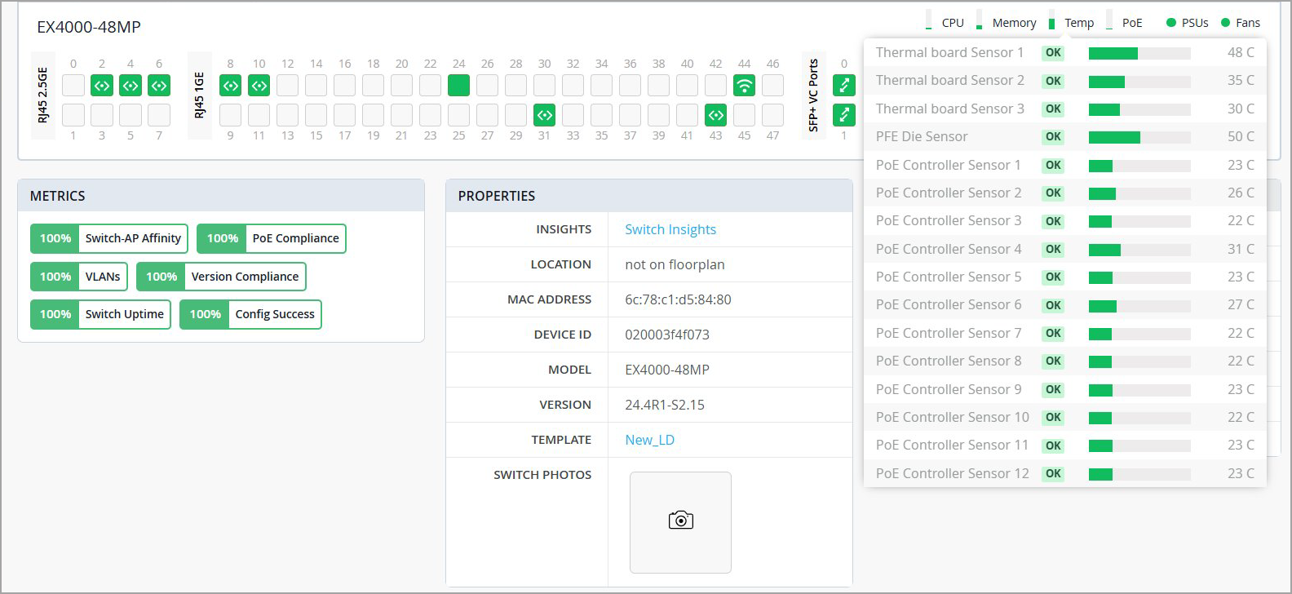Click the Config Success metric badge
Viewport: 1292px width, 594px height.
click(x=250, y=314)
